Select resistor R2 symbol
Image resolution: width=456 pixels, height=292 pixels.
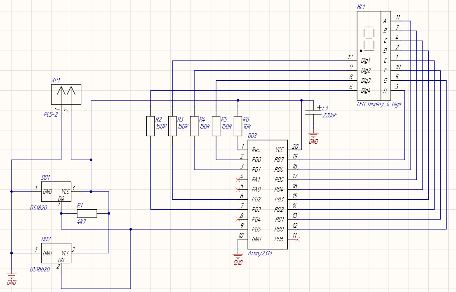[150, 126]
